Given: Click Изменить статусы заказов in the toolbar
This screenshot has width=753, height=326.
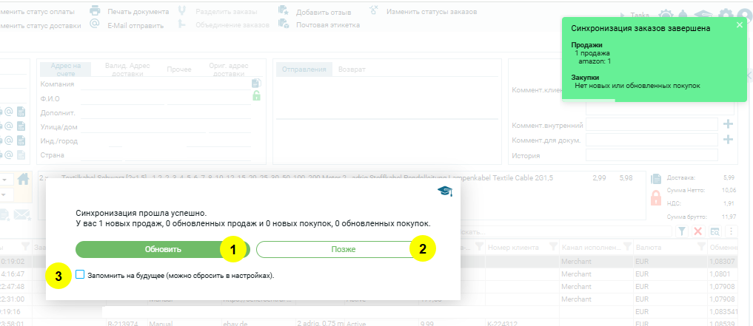Looking at the screenshot, I should pyautogui.click(x=431, y=12).
